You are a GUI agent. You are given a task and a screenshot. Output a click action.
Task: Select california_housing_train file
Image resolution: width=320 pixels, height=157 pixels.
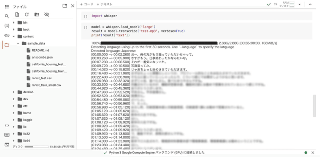pyautogui.click(x=50, y=71)
